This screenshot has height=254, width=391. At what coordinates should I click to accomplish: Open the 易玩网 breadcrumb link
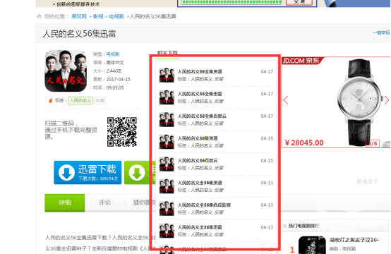[x=79, y=16]
